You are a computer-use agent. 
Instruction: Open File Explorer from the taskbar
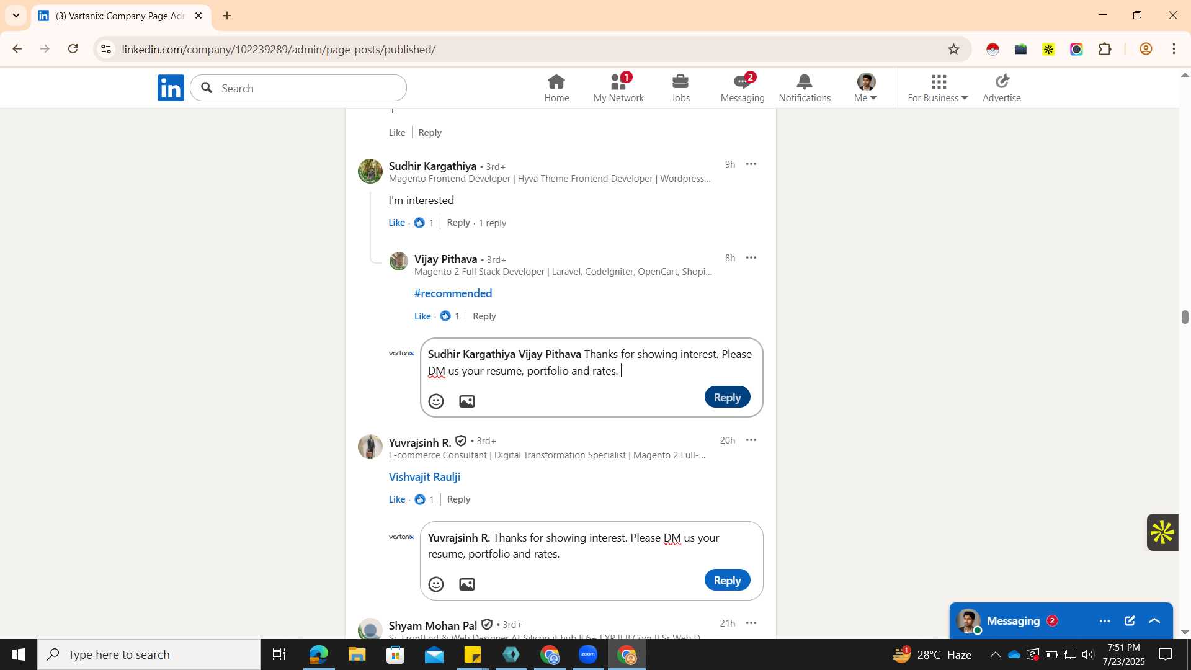(x=357, y=654)
